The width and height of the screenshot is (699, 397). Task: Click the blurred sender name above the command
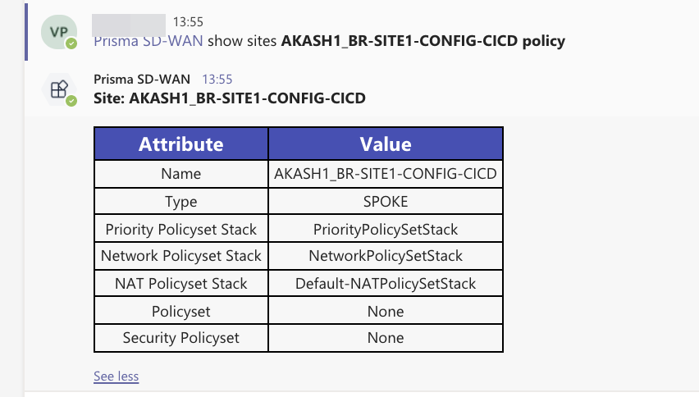tap(129, 22)
